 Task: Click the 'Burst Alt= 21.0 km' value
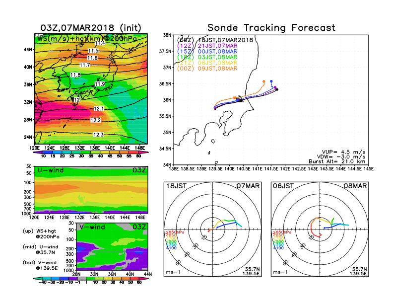(x=337, y=161)
